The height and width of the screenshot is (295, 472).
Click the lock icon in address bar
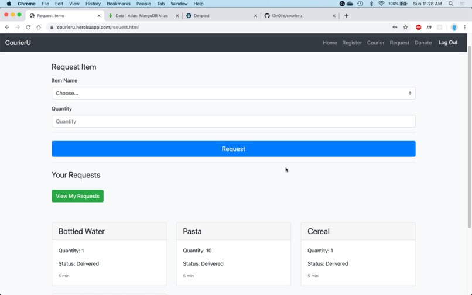point(52,27)
